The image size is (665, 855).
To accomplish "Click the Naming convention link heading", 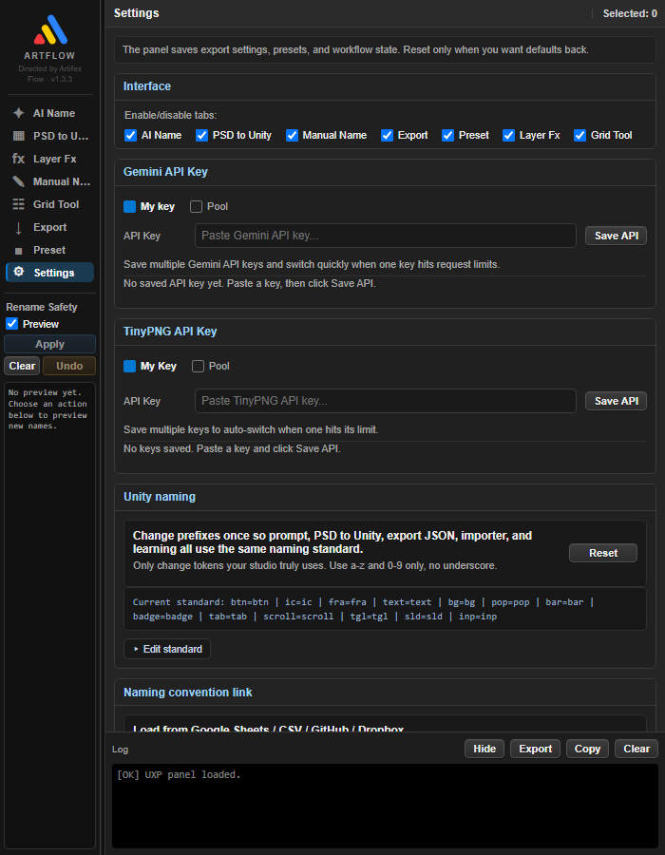I will point(188,693).
